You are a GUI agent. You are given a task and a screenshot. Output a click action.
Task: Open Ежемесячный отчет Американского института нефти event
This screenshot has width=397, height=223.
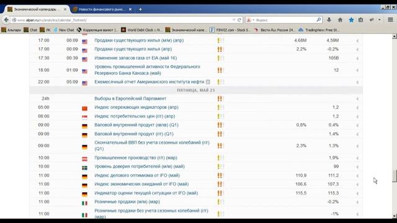[149, 82]
